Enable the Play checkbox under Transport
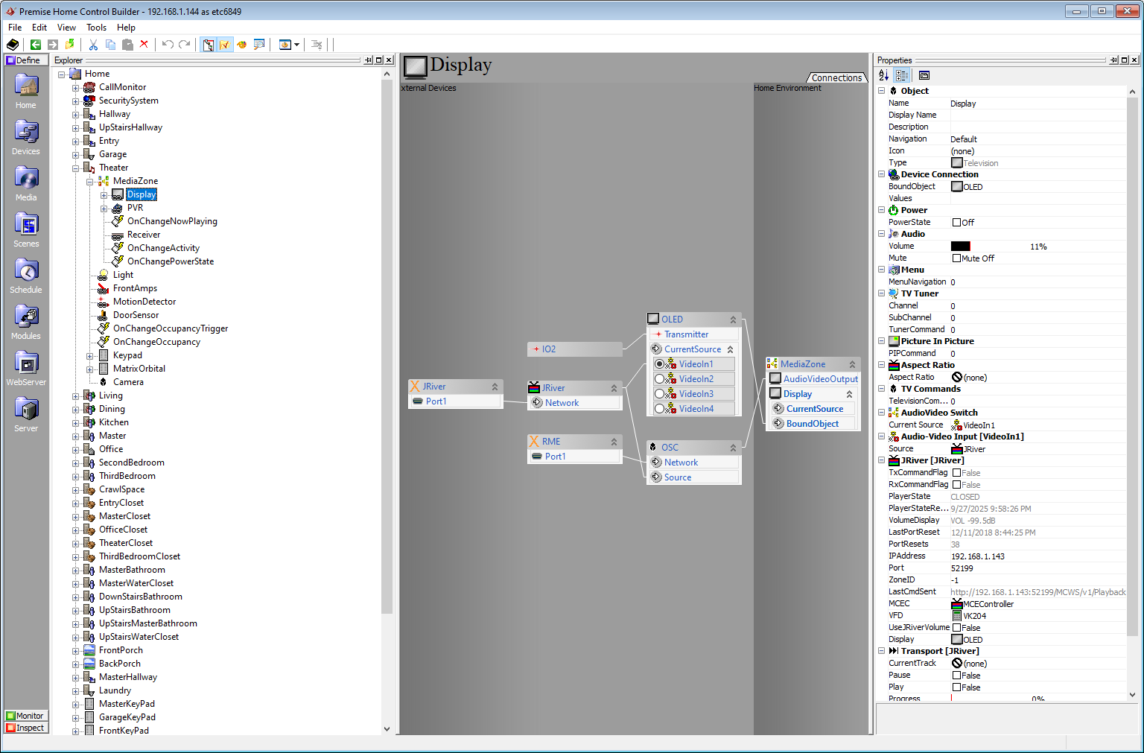 [x=957, y=687]
